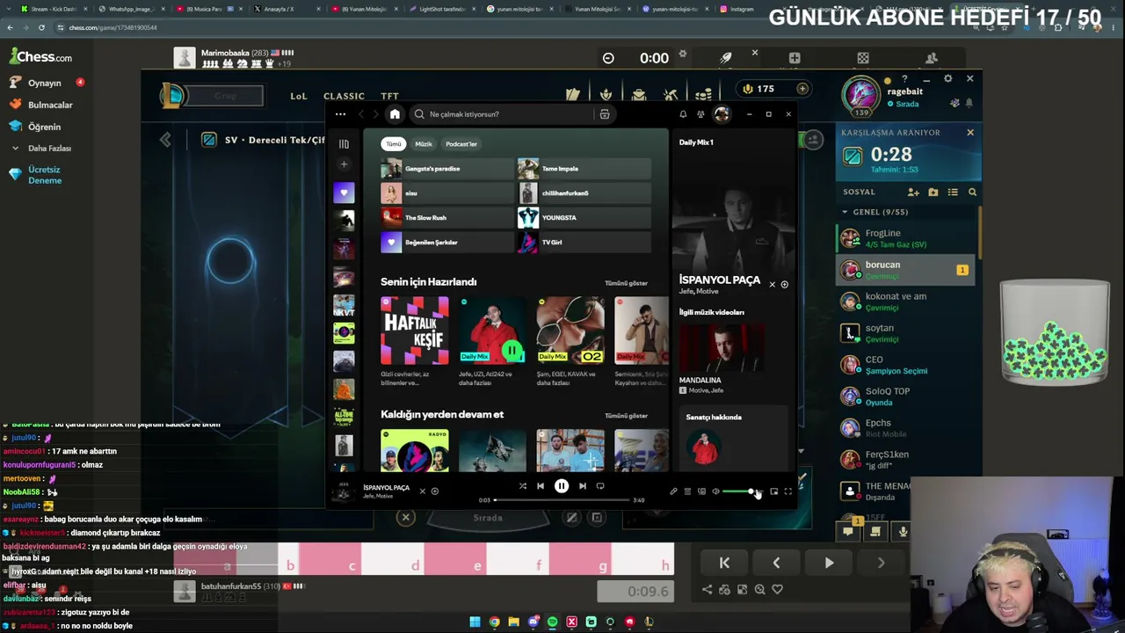Open the Spotify browse icon in search bar
Screen dimensions: 1125x633
605,114
